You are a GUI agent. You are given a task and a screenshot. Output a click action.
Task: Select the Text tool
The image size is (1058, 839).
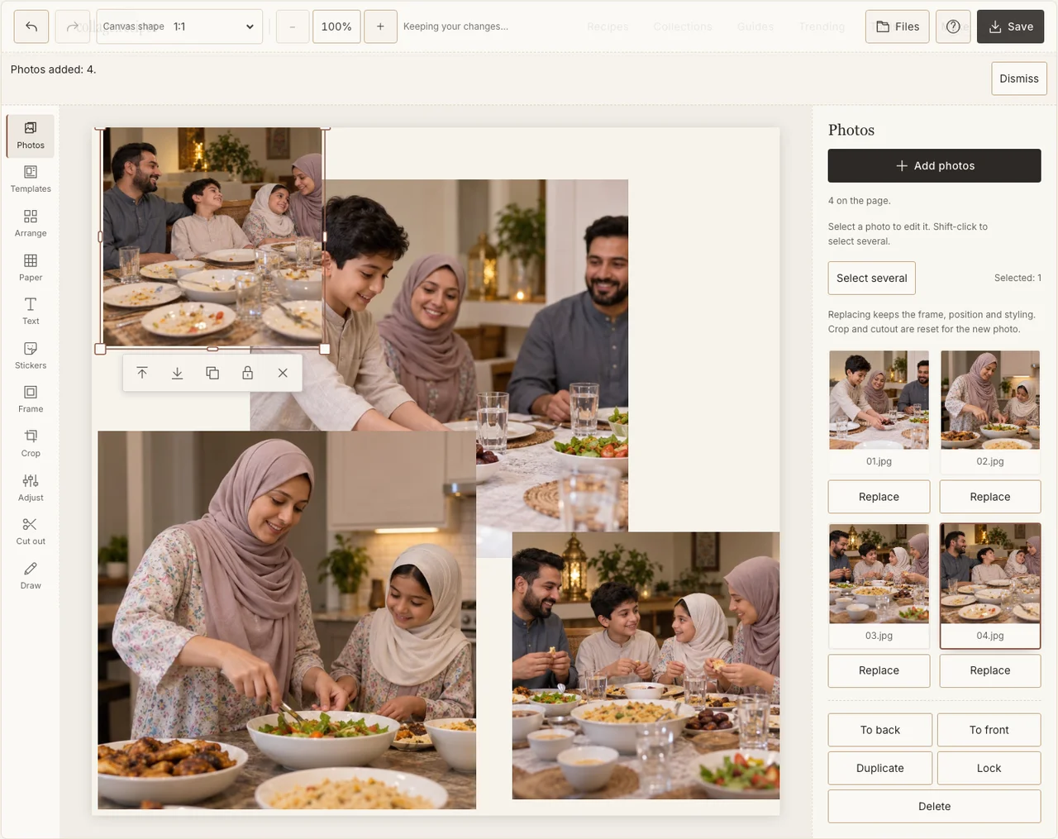point(31,312)
